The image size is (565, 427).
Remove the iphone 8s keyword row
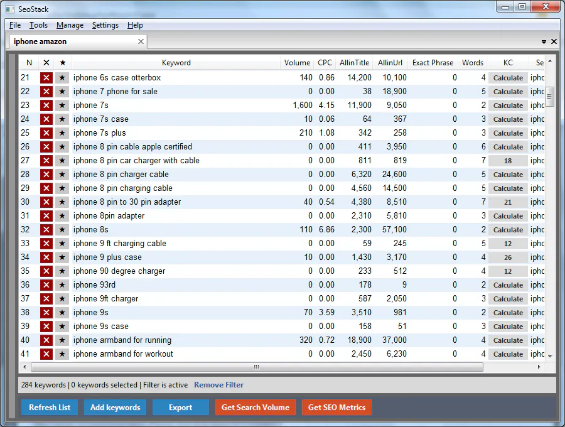click(x=46, y=230)
